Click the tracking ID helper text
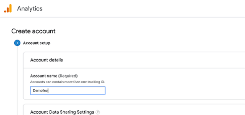Viewport: 245px width, 115px height. point(68,82)
